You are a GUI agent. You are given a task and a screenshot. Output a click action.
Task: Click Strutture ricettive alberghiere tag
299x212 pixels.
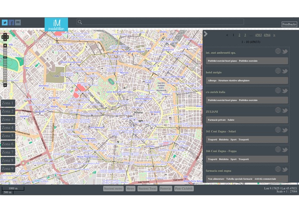(234, 81)
